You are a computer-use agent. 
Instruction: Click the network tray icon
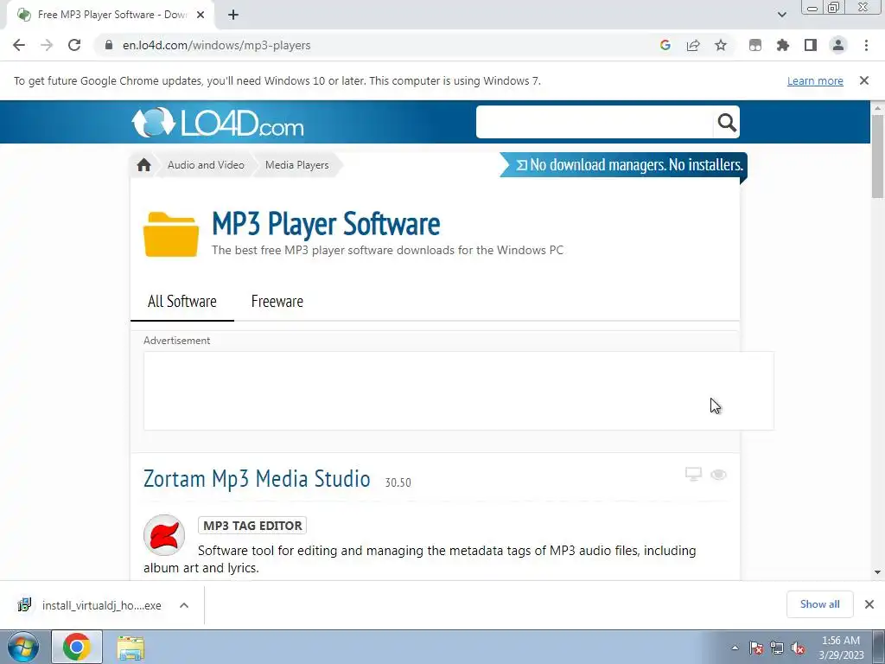[777, 648]
